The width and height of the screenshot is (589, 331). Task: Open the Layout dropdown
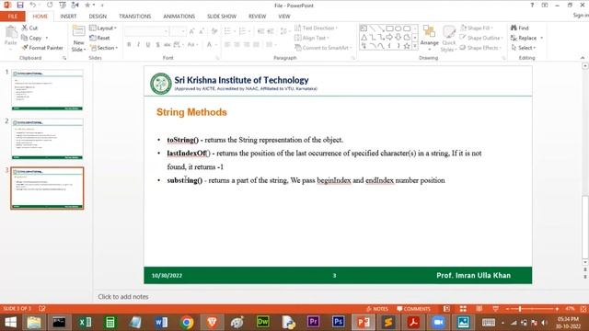[x=103, y=28]
